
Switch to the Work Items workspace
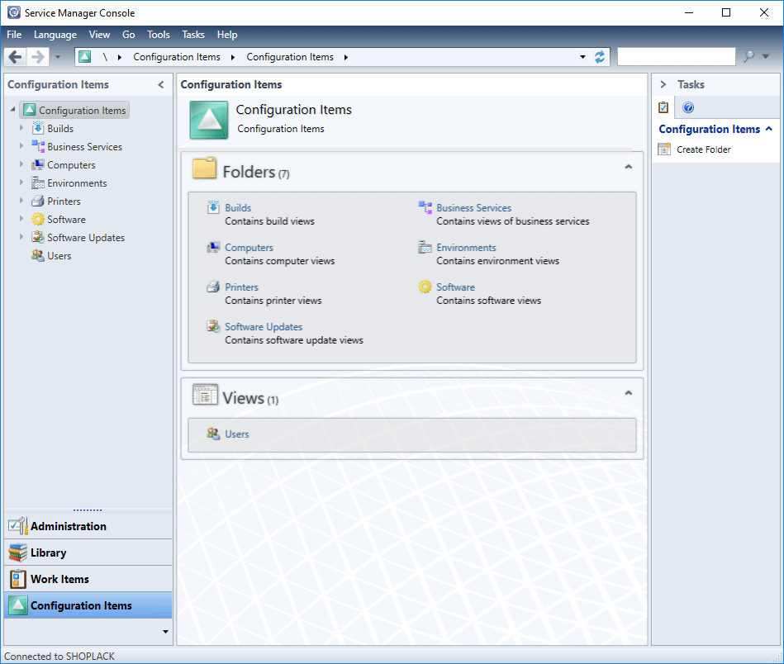(x=88, y=579)
